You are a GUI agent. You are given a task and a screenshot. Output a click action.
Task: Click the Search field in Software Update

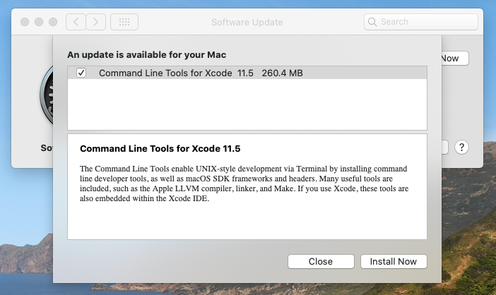(x=420, y=22)
